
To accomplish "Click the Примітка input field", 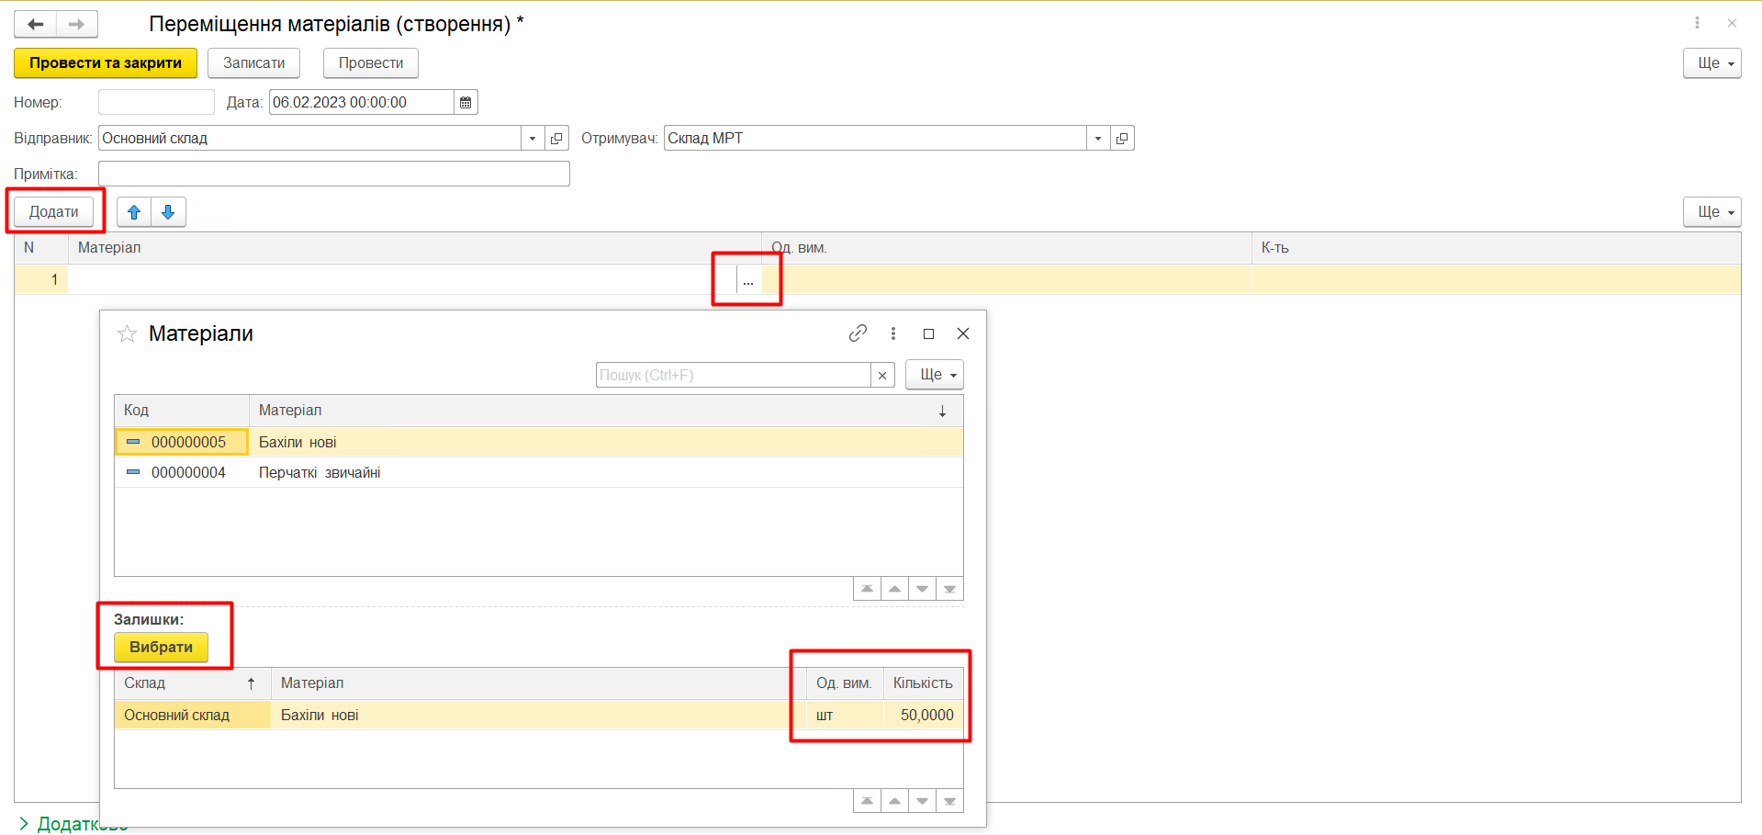I will pyautogui.click(x=333, y=175).
